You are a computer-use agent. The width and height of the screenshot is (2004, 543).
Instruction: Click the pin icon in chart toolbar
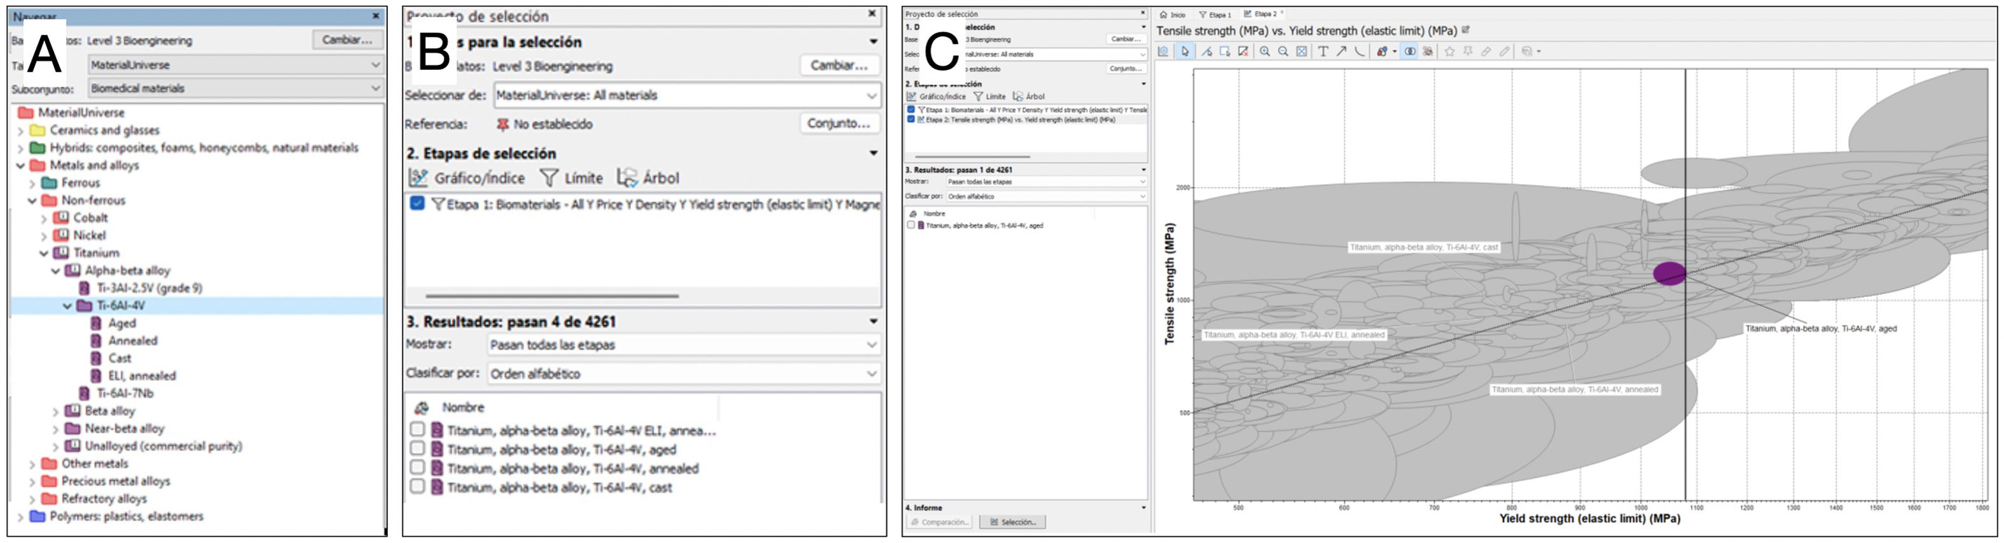(x=1468, y=52)
